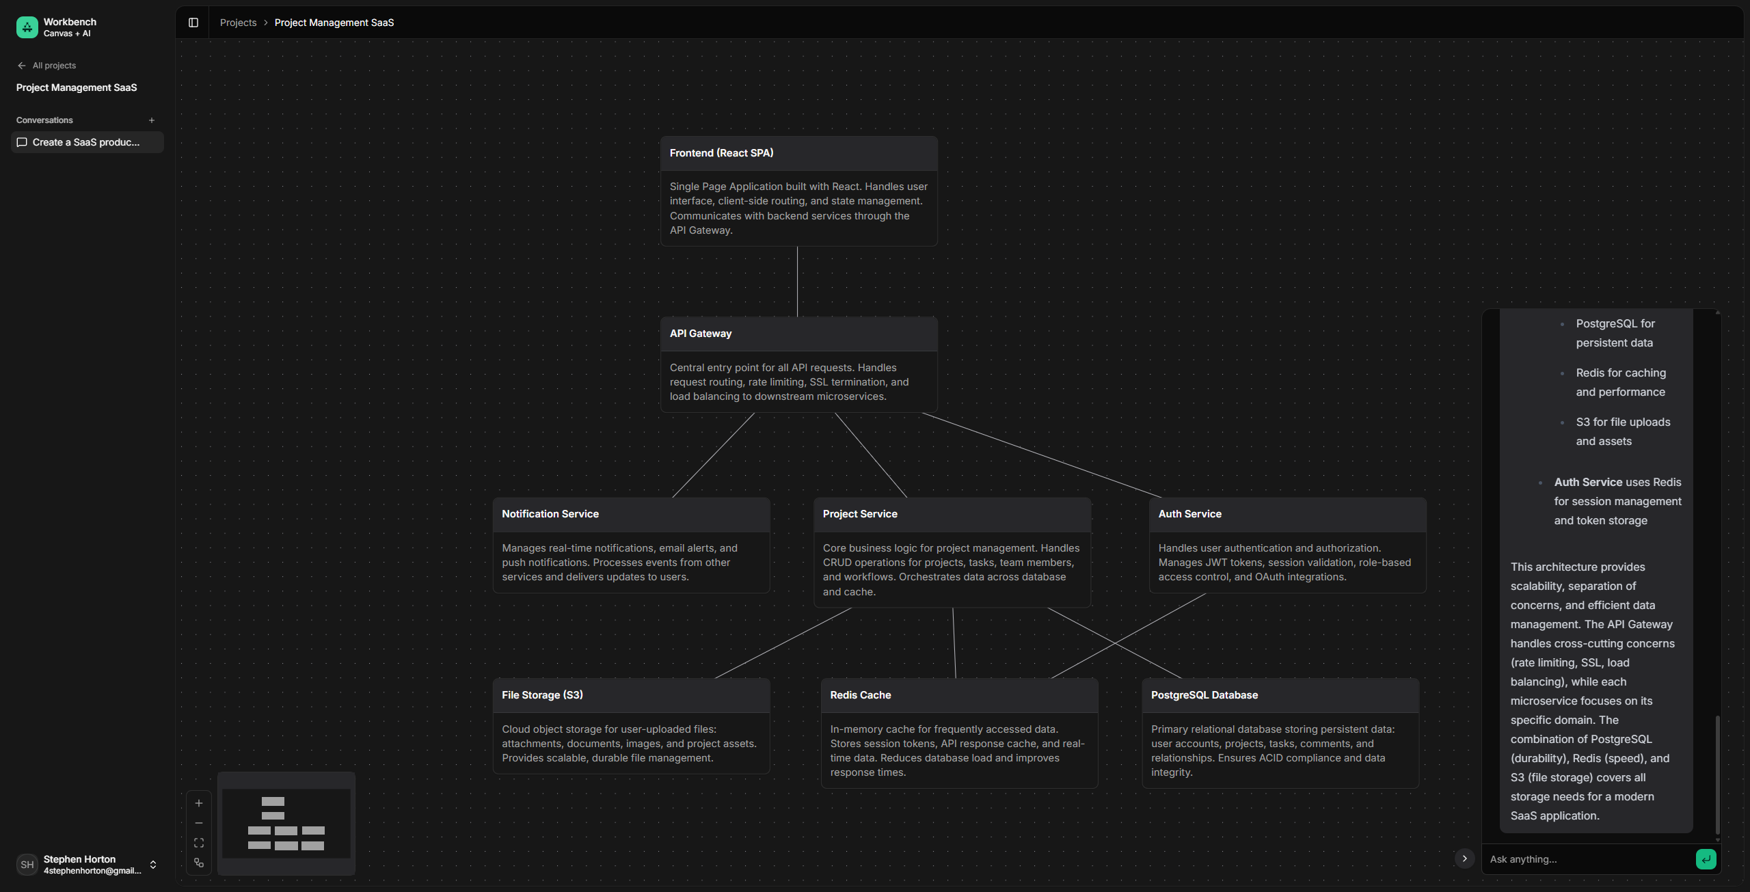Open the Create a SaaS produc conversation

pos(85,142)
